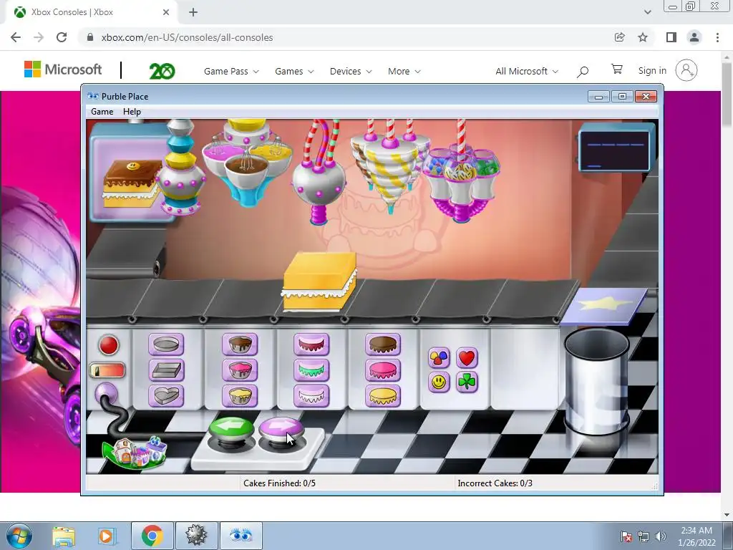This screenshot has width=733, height=550.
Task: Open All Microsoft dropdown menu
Action: (x=527, y=71)
